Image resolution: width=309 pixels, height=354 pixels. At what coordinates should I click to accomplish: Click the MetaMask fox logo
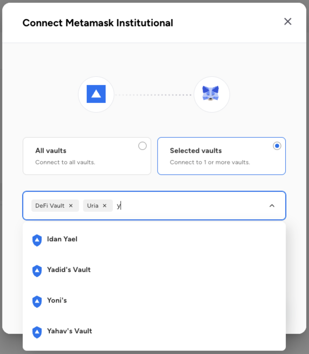coord(211,93)
